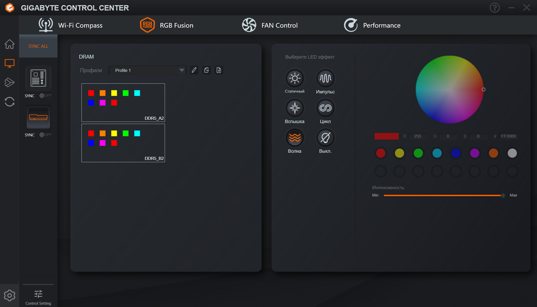Viewport: 537px width, 307px height.
Task: Switch to Wi-Fi Compass tab
Action: pos(70,26)
